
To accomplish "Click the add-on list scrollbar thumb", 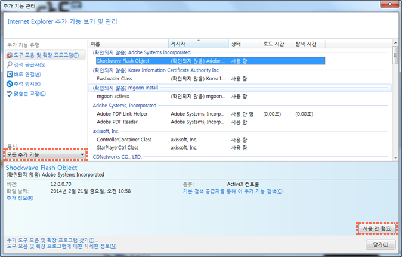I will 395,55.
